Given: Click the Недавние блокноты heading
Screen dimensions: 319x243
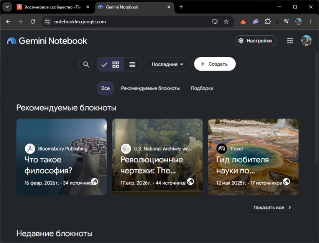Looking at the screenshot, I should (54, 233).
